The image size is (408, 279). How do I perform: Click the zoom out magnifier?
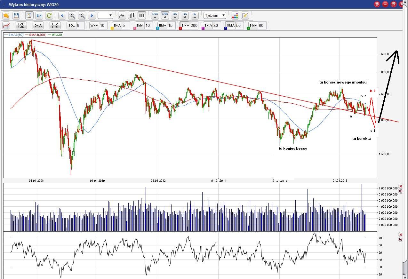(82, 15)
